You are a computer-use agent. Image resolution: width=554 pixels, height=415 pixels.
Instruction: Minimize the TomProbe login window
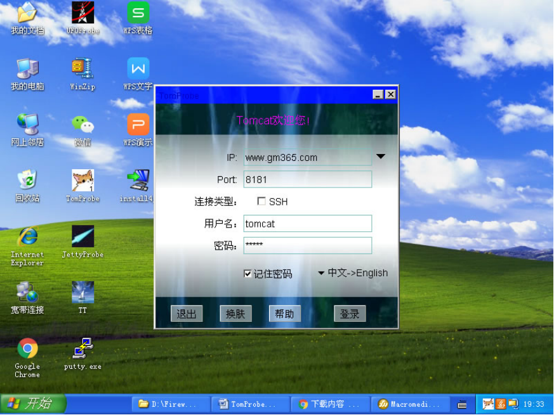378,94
